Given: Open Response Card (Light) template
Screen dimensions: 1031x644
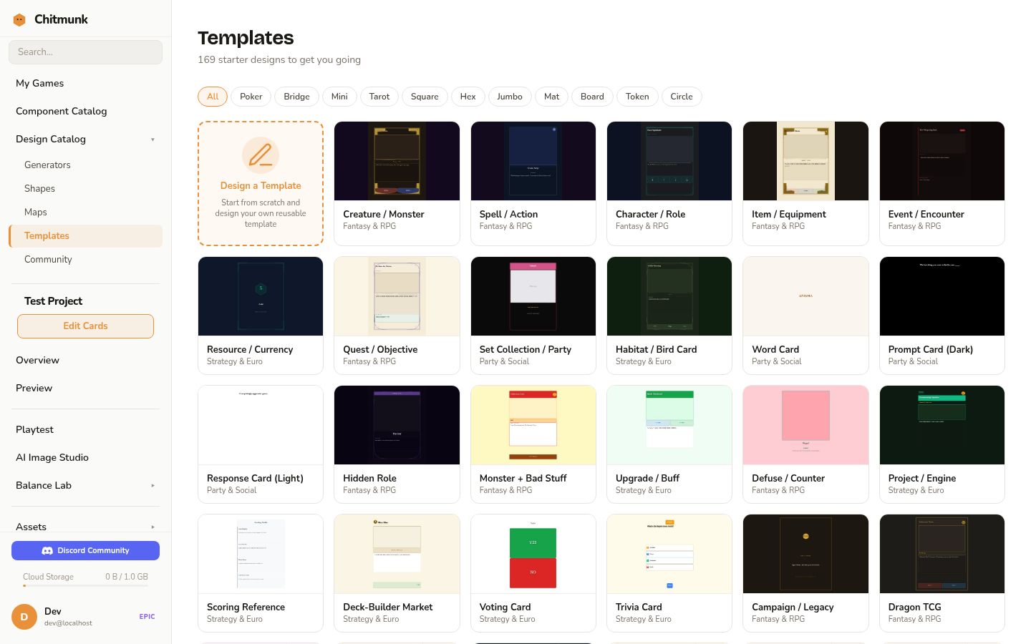Looking at the screenshot, I should (261, 444).
